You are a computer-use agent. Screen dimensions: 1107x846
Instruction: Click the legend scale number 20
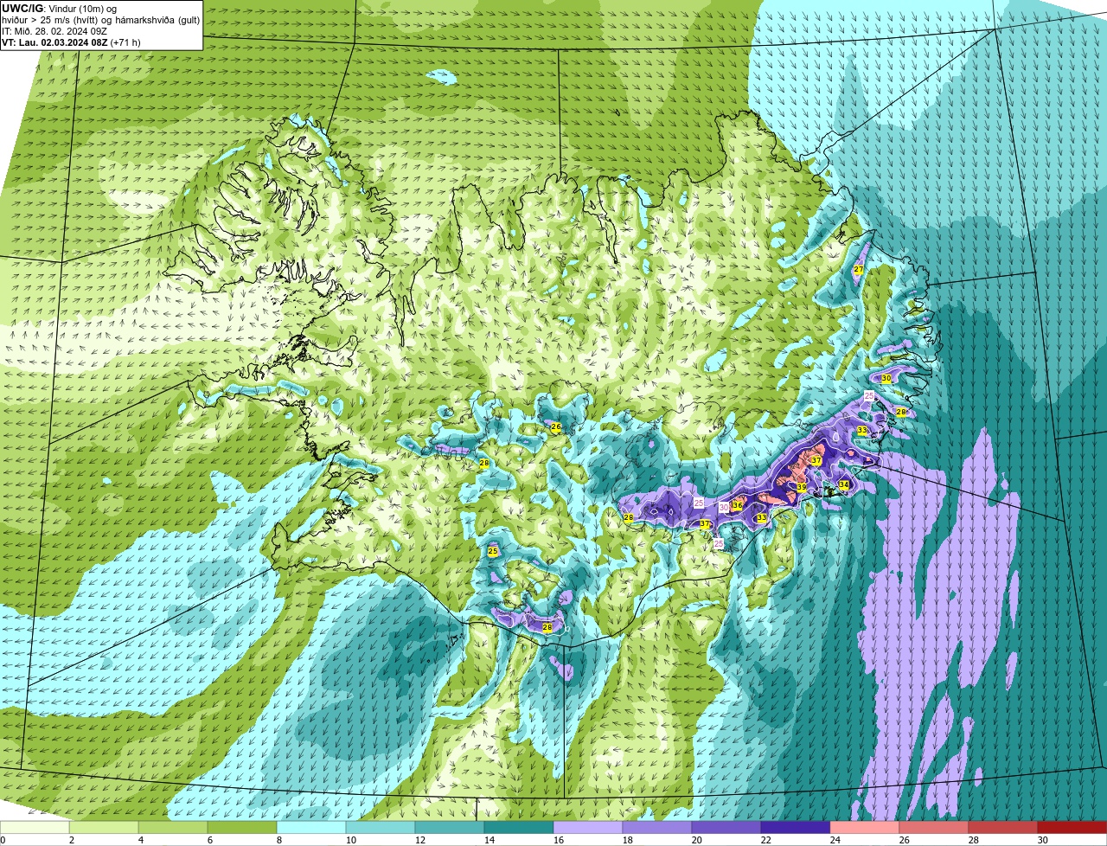696,840
